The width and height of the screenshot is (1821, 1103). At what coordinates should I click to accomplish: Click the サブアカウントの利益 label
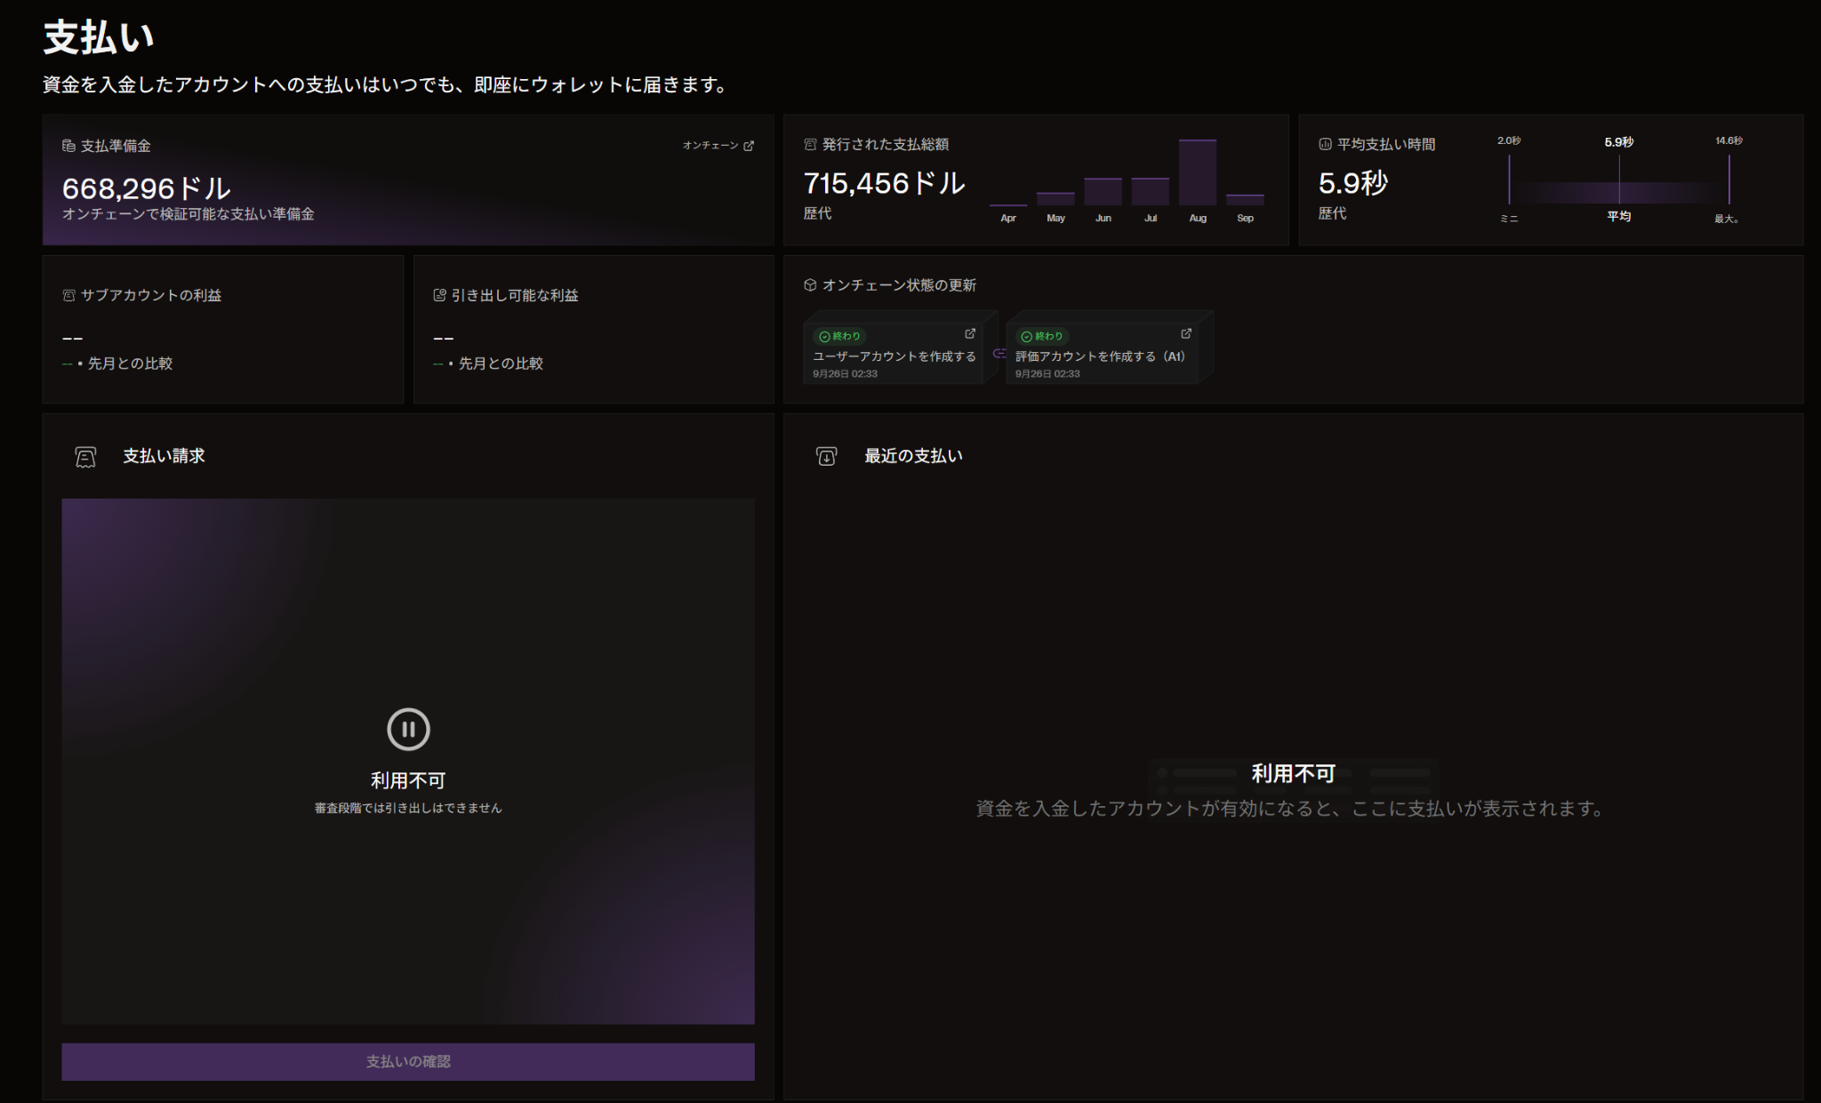coord(151,295)
